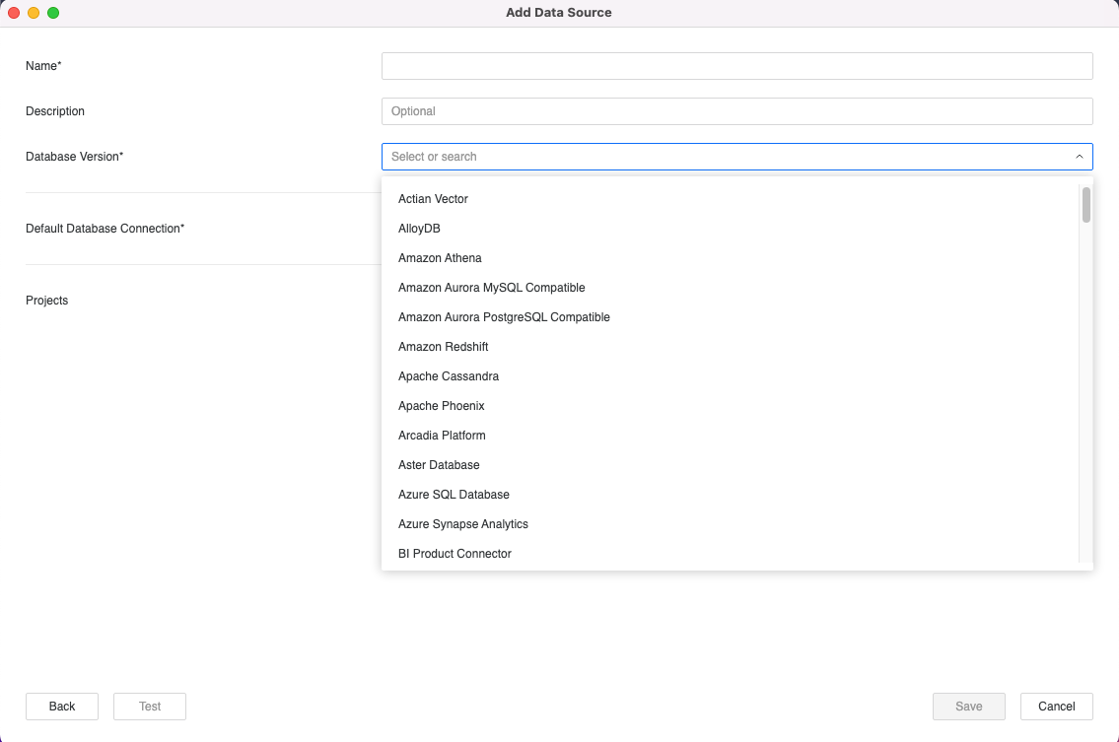Image resolution: width=1119 pixels, height=742 pixels.
Task: Collapse the Database Version dropdown chevron
Action: tap(1079, 157)
